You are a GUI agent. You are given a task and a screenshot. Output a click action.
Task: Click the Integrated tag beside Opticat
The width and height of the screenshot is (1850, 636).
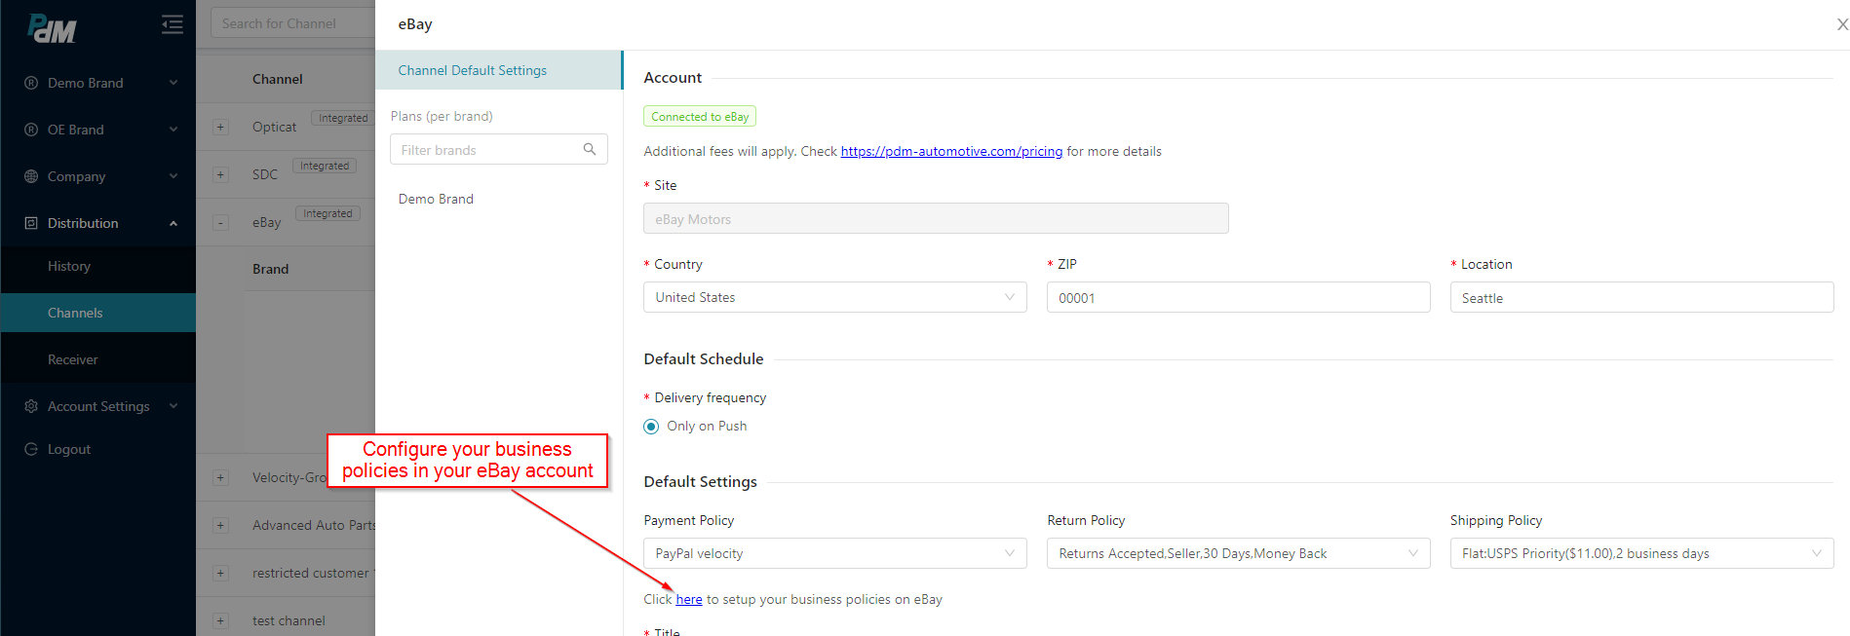point(343,118)
